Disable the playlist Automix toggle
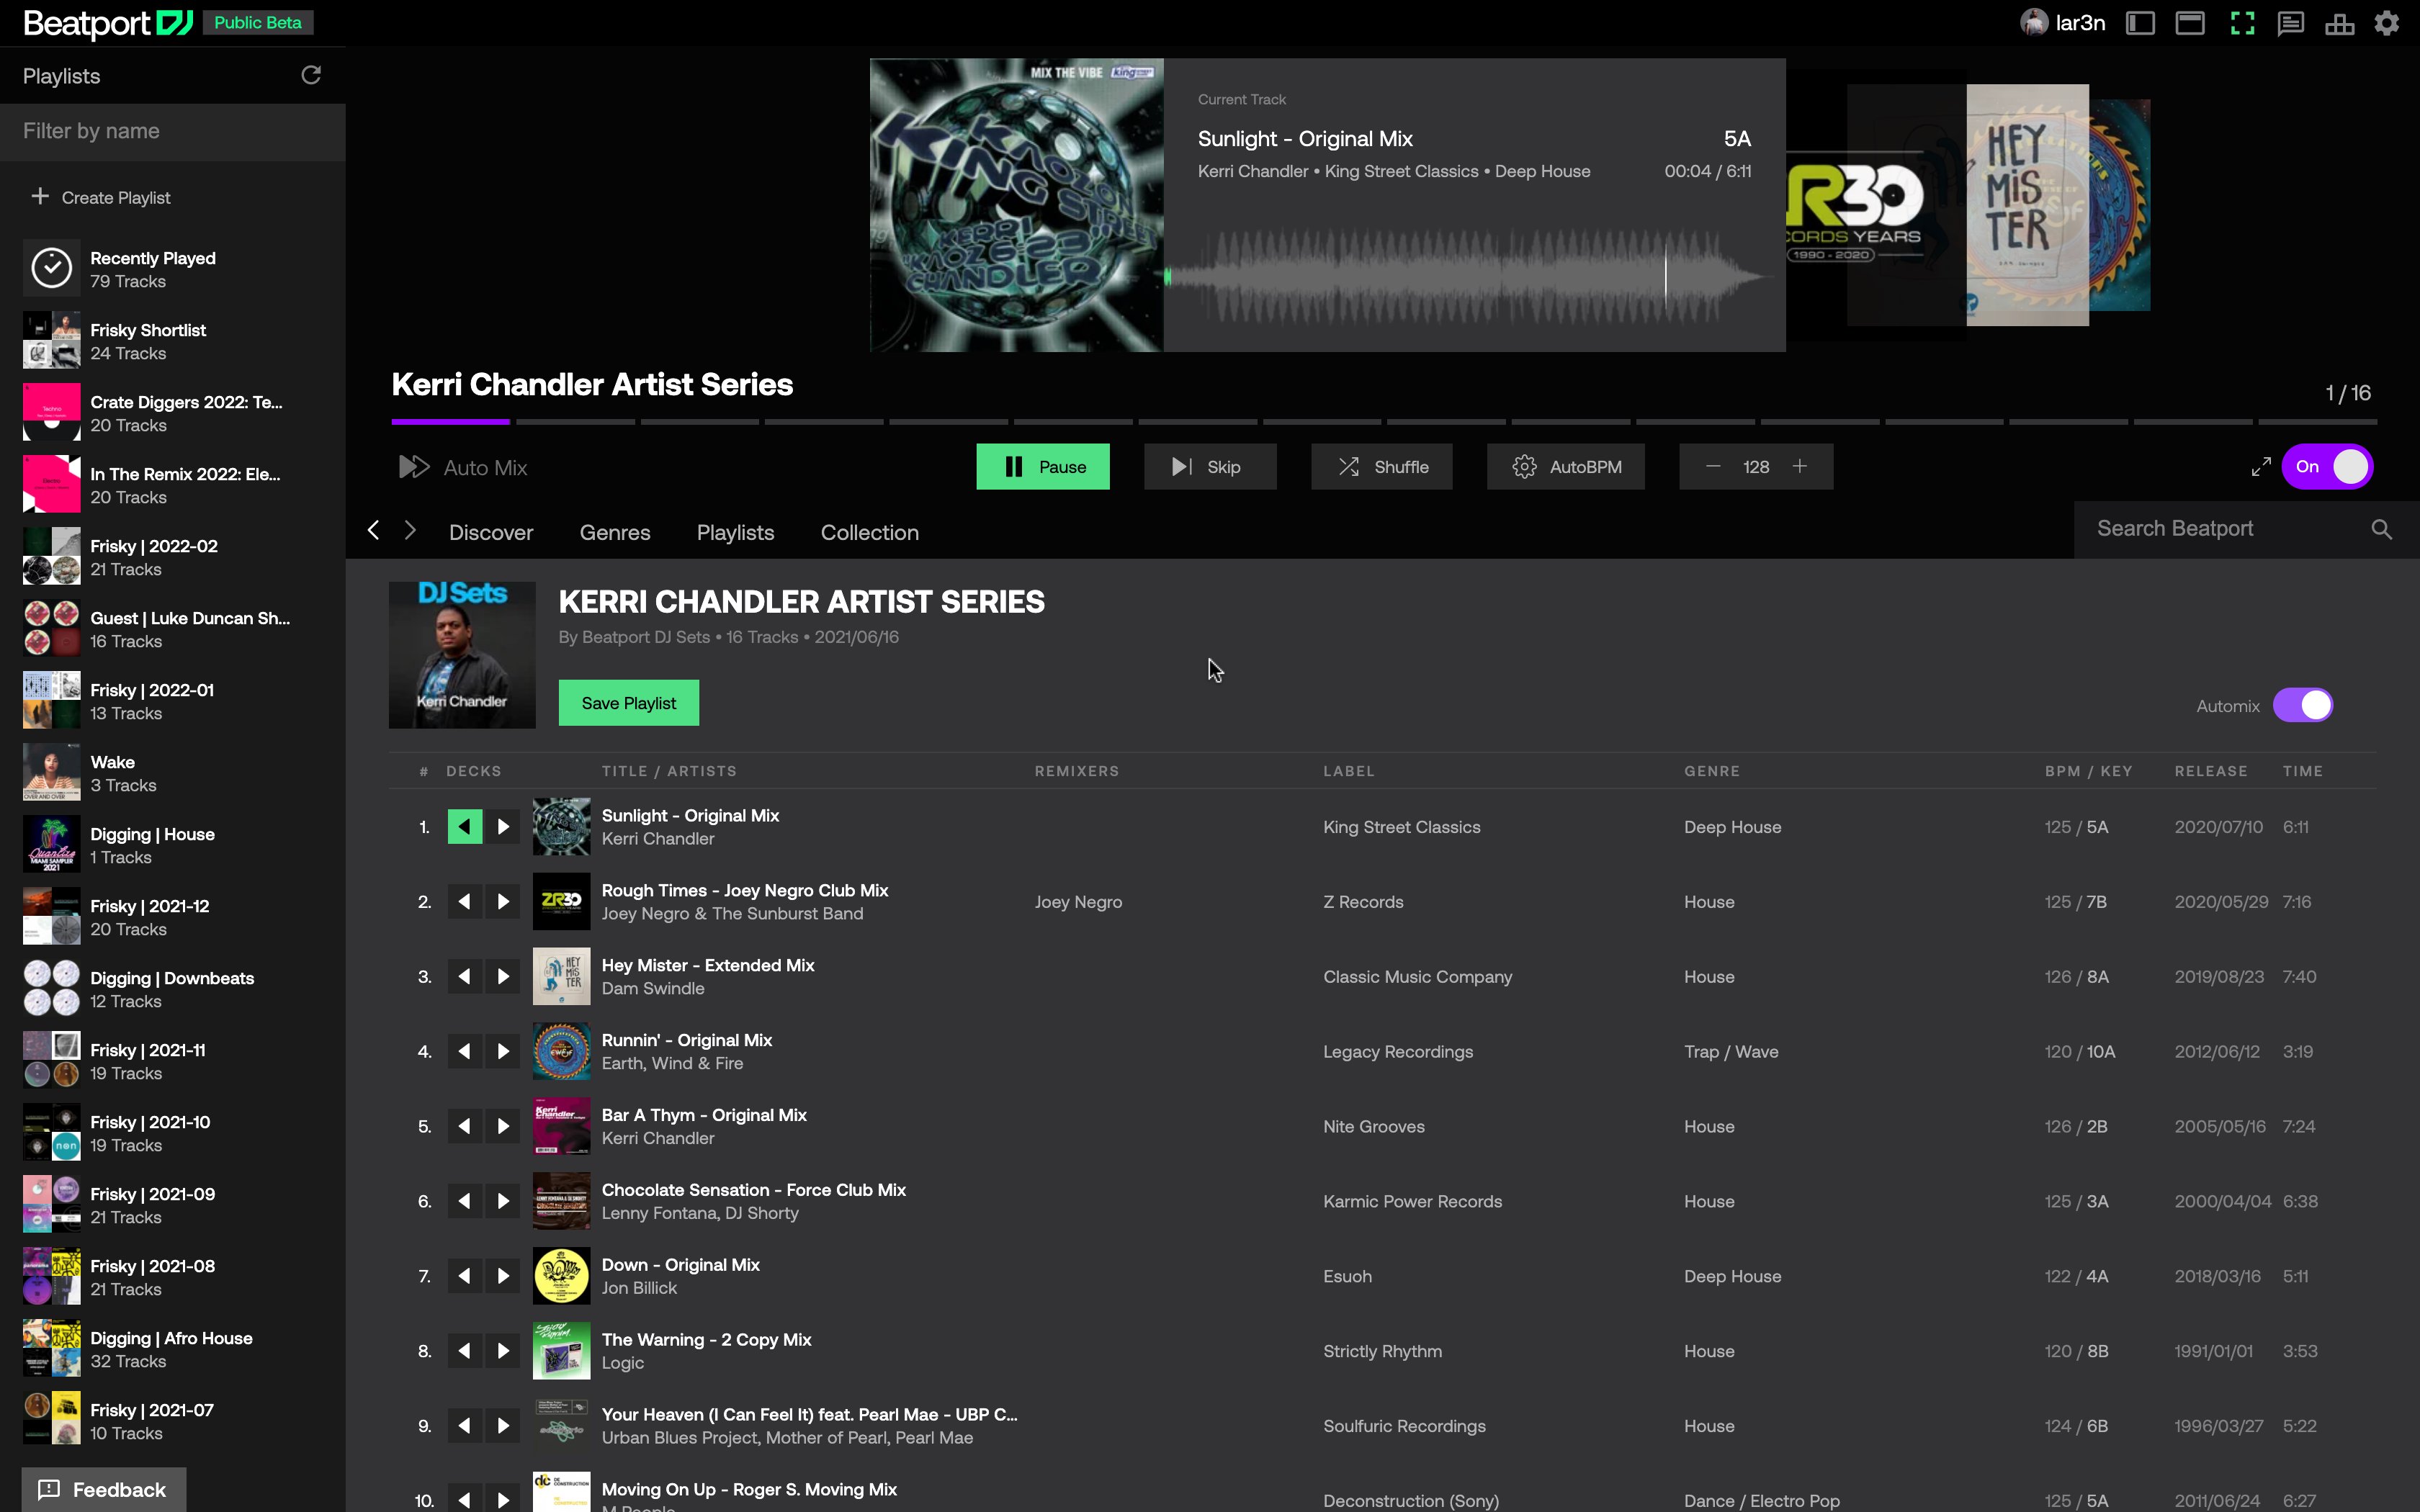 click(2303, 705)
